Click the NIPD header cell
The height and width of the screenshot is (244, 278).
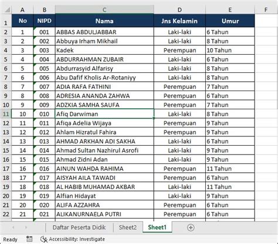click(x=45, y=21)
